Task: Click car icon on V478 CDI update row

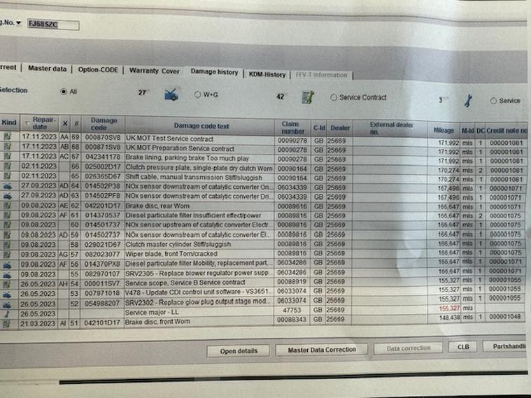Action: tap(7, 294)
